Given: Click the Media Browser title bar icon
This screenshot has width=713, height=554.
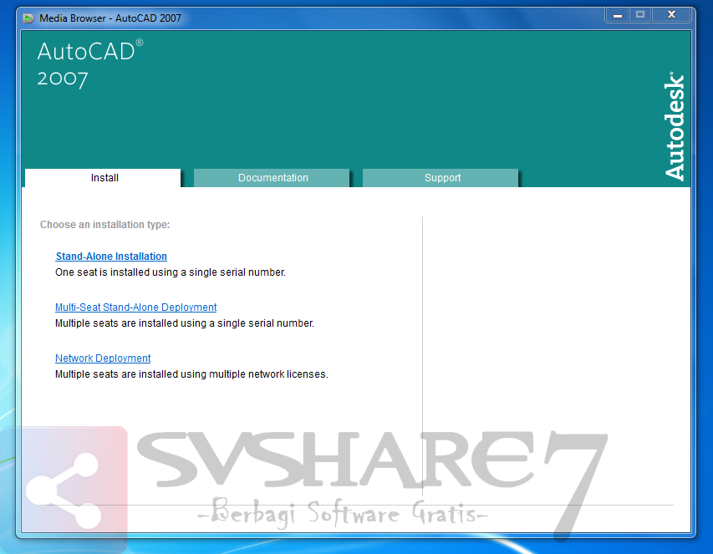Looking at the screenshot, I should point(28,18).
